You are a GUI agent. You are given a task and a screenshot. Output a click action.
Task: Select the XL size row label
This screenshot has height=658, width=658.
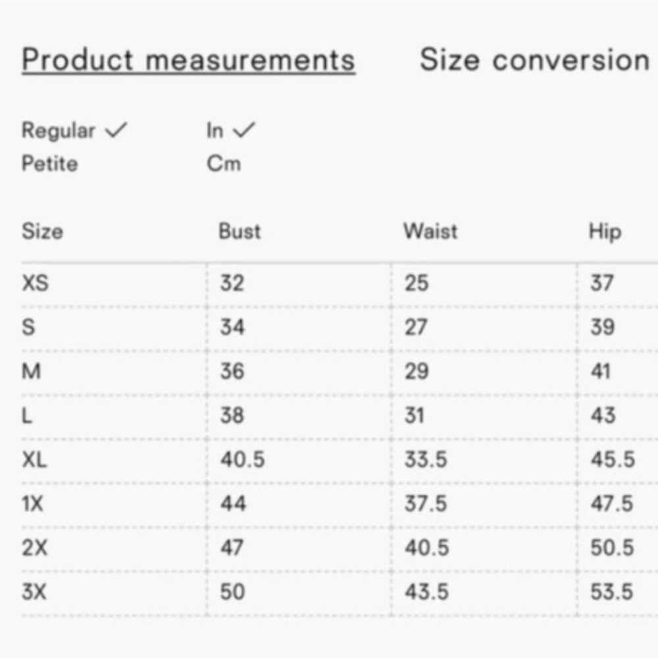point(34,459)
